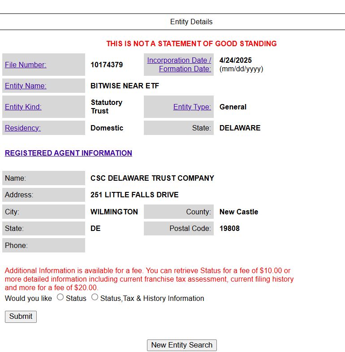Image resolution: width=345 pixels, height=352 pixels.
Task: Click the red good standing disclaimer
Action: point(191,43)
